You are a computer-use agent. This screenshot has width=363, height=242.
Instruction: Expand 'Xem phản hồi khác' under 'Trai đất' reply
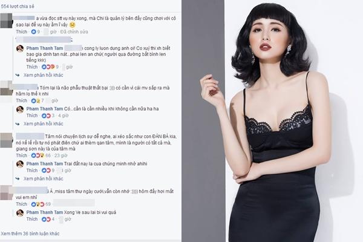pyautogui.click(x=44, y=179)
